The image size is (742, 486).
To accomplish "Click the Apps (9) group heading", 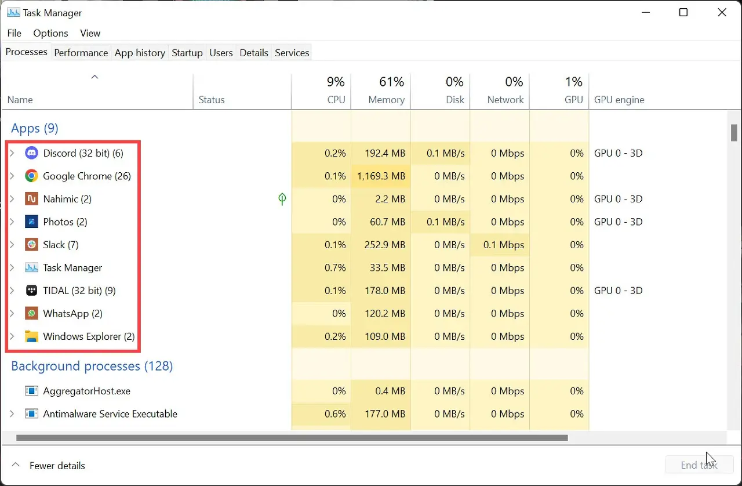I will [x=35, y=128].
